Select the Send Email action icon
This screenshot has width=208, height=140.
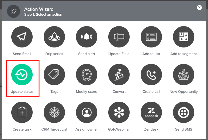(22, 37)
